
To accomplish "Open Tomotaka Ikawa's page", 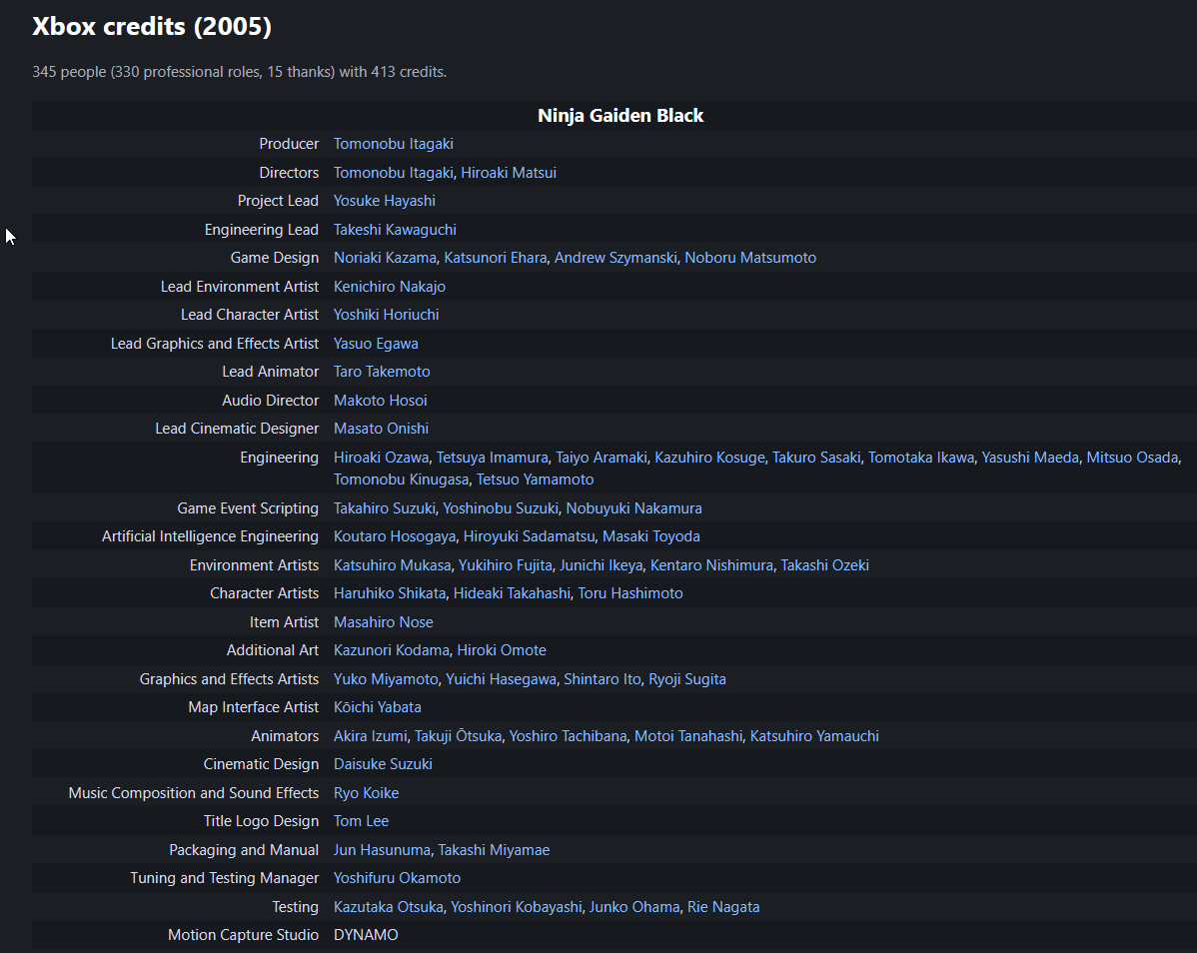I will [x=921, y=458].
